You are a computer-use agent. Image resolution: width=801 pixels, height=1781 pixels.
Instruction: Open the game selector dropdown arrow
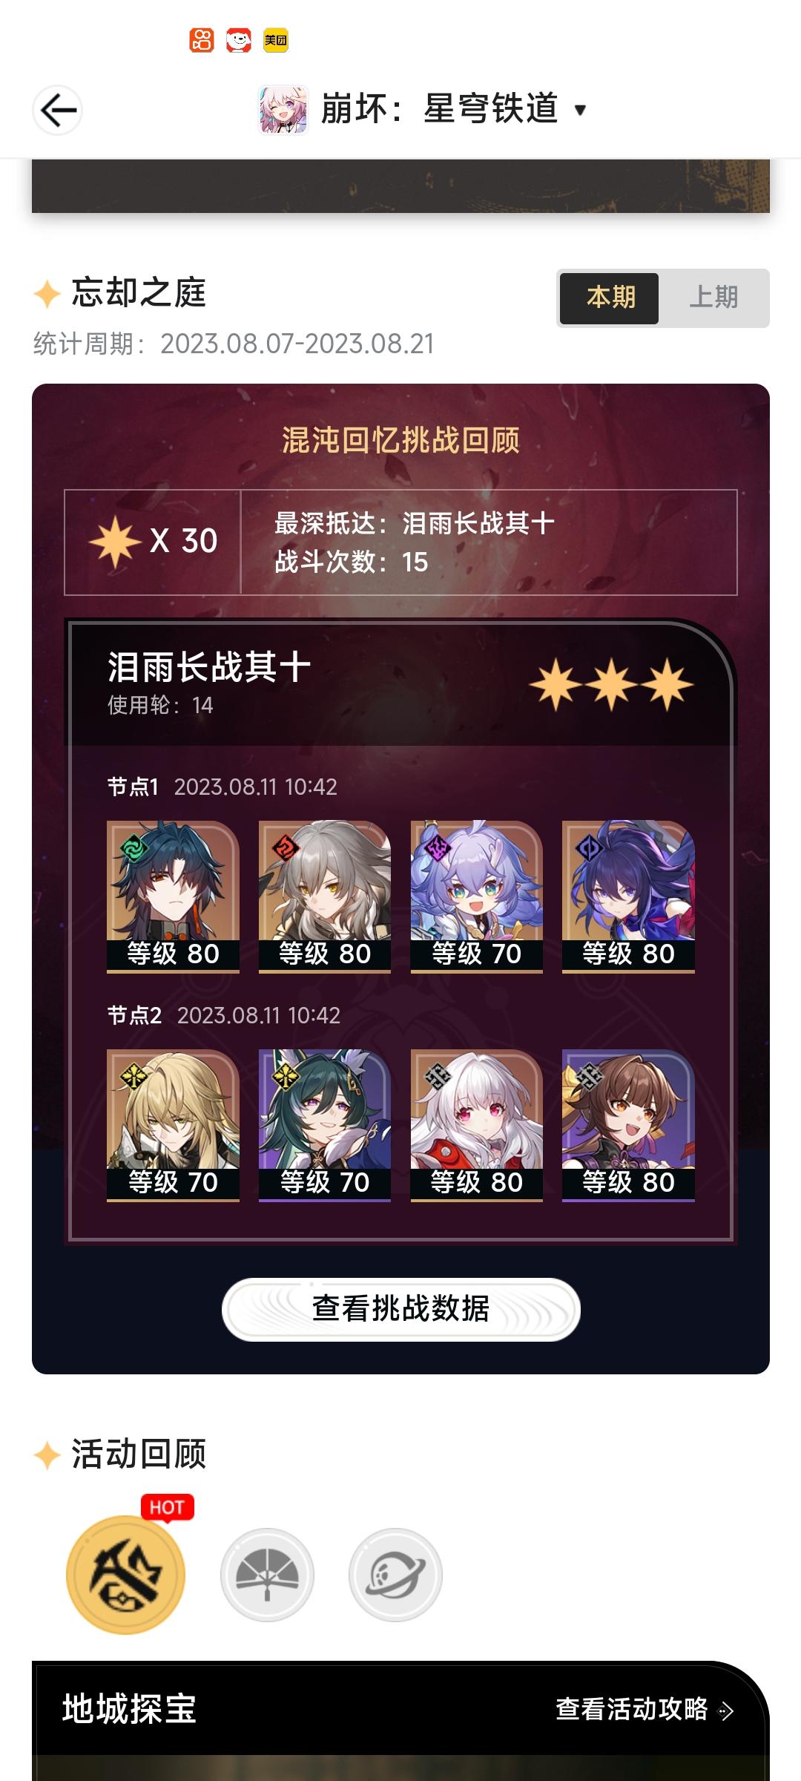point(581,111)
